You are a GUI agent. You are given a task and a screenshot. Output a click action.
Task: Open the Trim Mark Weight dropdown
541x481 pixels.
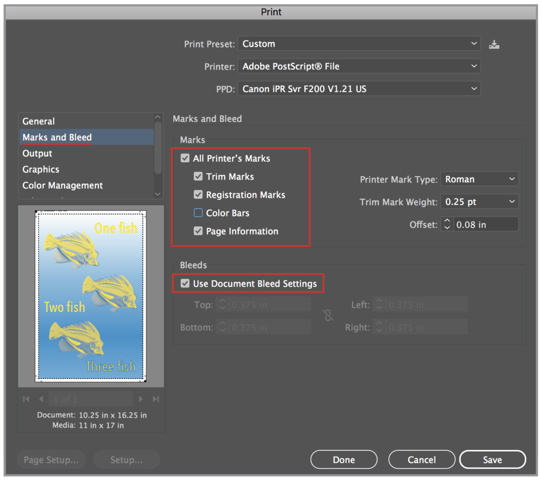coord(479,202)
